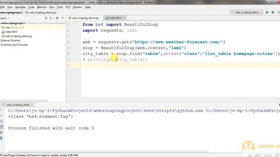Open the Edit menu

tap(2, 7)
